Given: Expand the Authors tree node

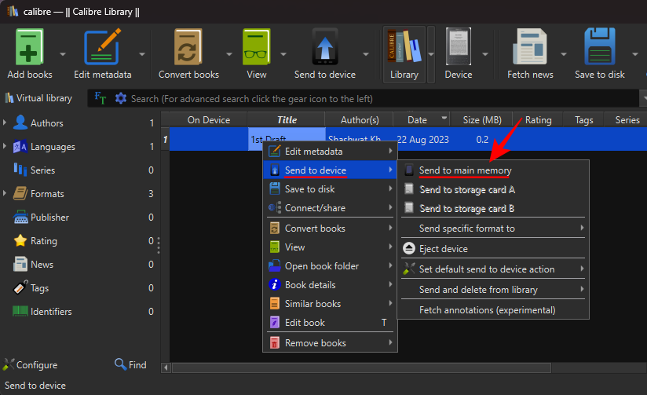Looking at the screenshot, I should [x=5, y=123].
